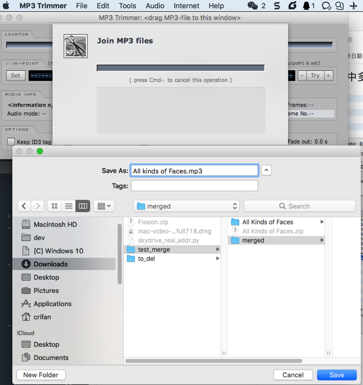Open the File menu
Image resolution: width=363 pixels, height=385 pixels.
click(x=81, y=6)
